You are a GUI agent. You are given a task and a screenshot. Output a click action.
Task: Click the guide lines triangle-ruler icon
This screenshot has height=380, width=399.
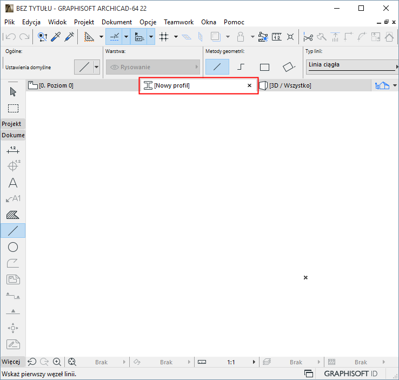pos(89,37)
